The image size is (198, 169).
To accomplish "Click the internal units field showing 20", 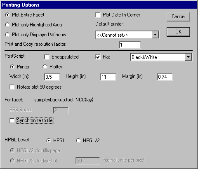I will [88, 161].
